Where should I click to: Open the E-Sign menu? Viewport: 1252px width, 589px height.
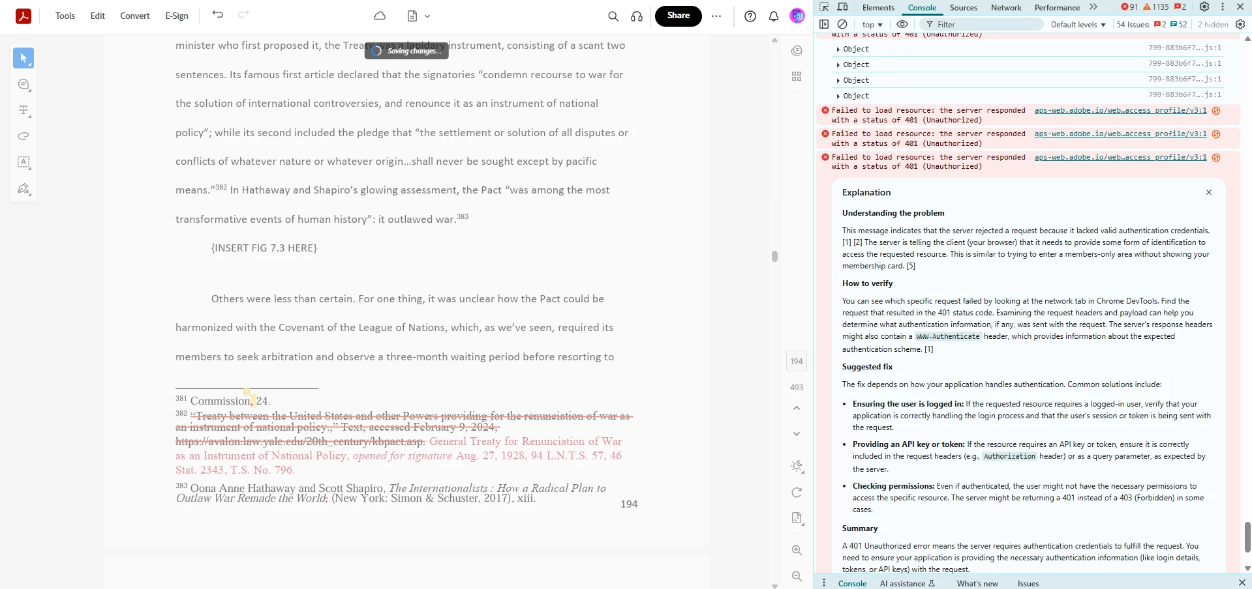coord(177,16)
